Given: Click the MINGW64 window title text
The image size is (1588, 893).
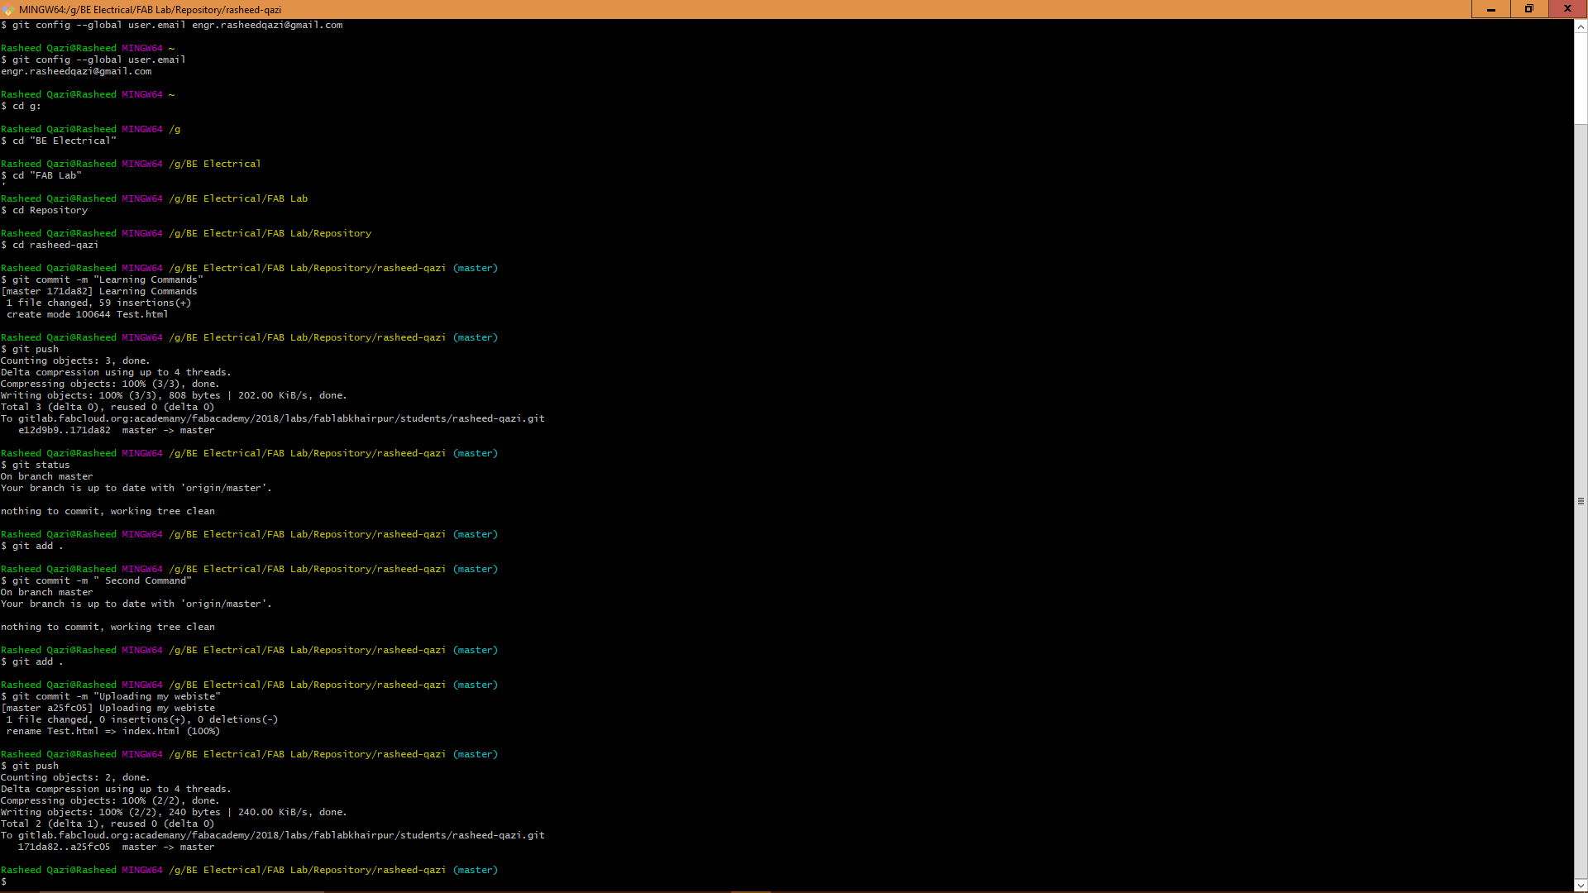Looking at the screenshot, I should (x=150, y=9).
